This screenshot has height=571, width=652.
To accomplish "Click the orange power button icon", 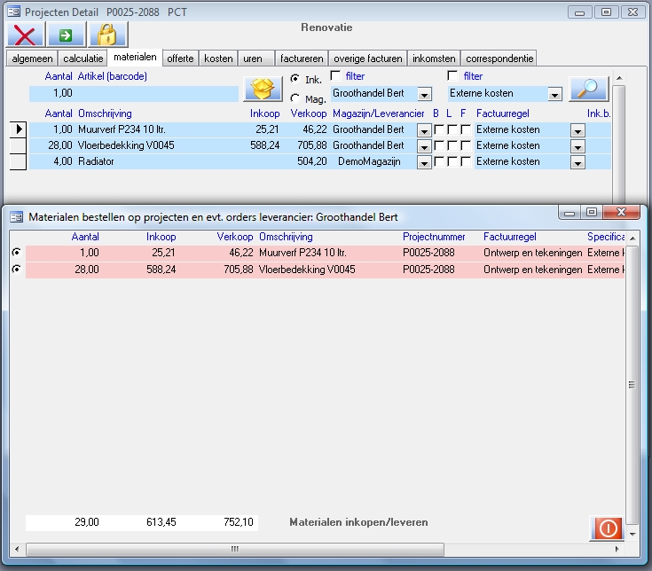I will [x=608, y=528].
